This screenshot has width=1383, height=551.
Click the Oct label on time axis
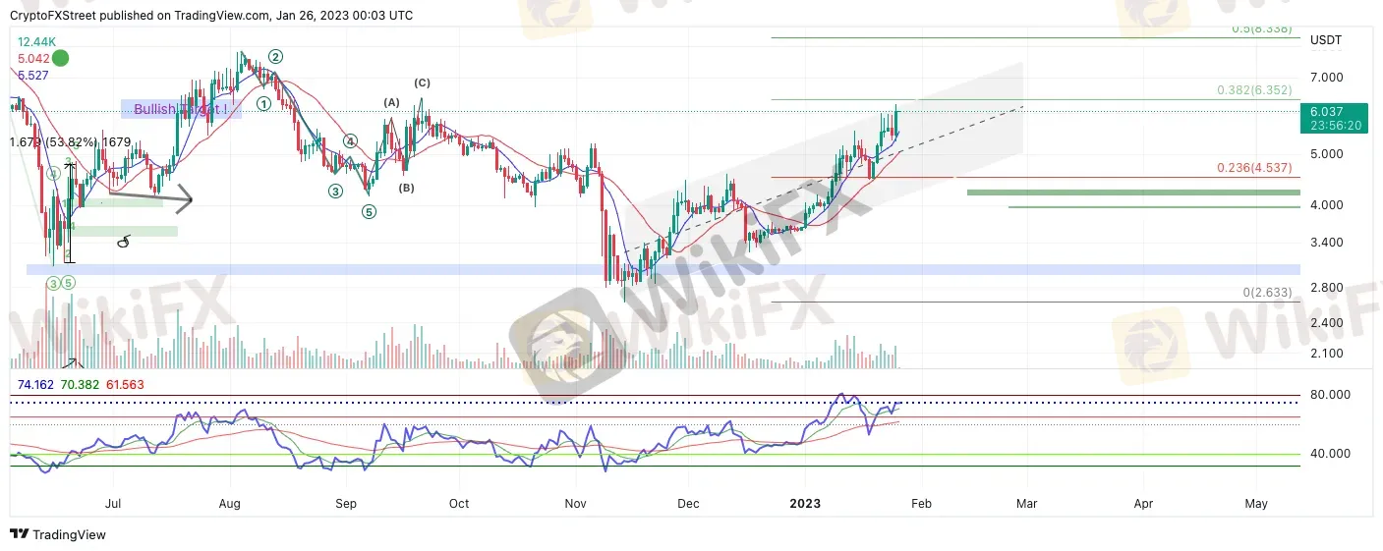tap(458, 504)
